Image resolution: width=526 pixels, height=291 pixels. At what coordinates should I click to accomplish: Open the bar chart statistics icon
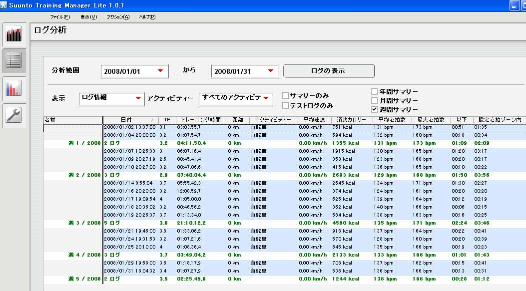(14, 88)
